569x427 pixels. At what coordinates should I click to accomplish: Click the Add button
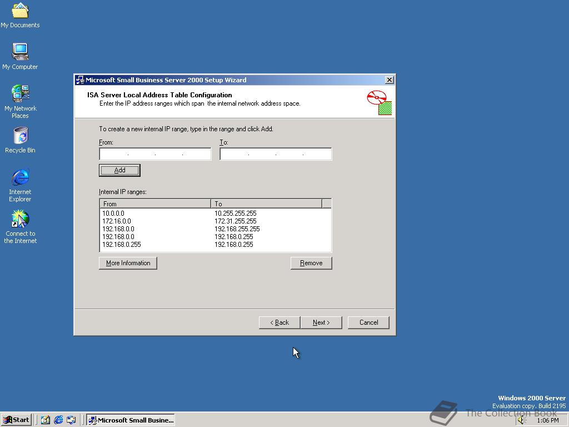(x=119, y=170)
